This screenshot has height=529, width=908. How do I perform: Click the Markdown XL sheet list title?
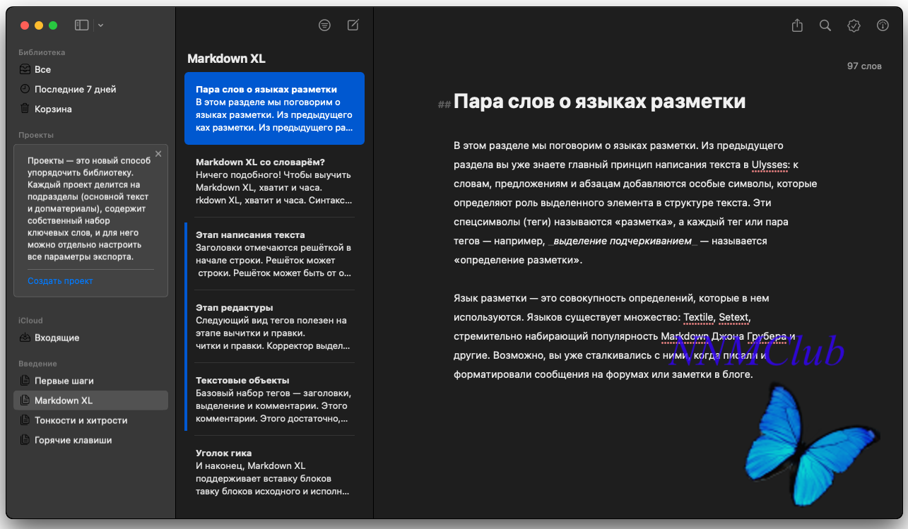coord(226,59)
